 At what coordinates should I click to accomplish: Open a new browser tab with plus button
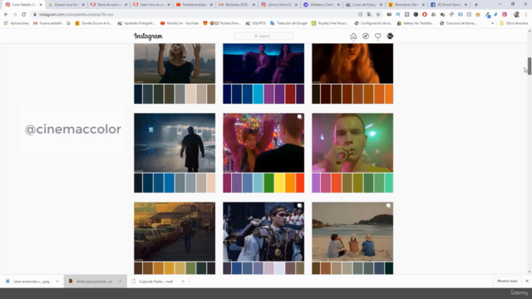(476, 5)
